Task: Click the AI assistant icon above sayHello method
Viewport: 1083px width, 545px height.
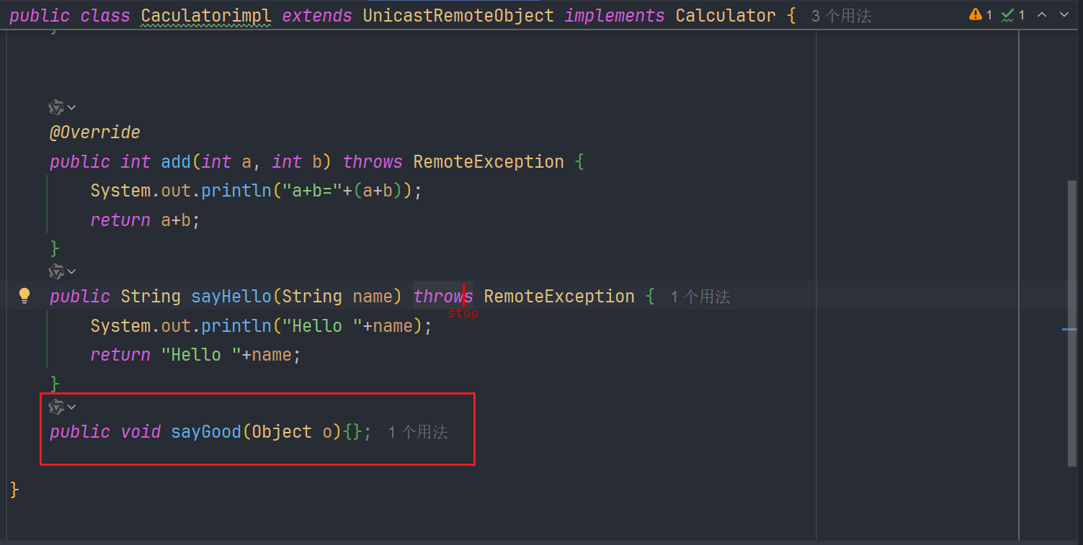Action: (56, 271)
